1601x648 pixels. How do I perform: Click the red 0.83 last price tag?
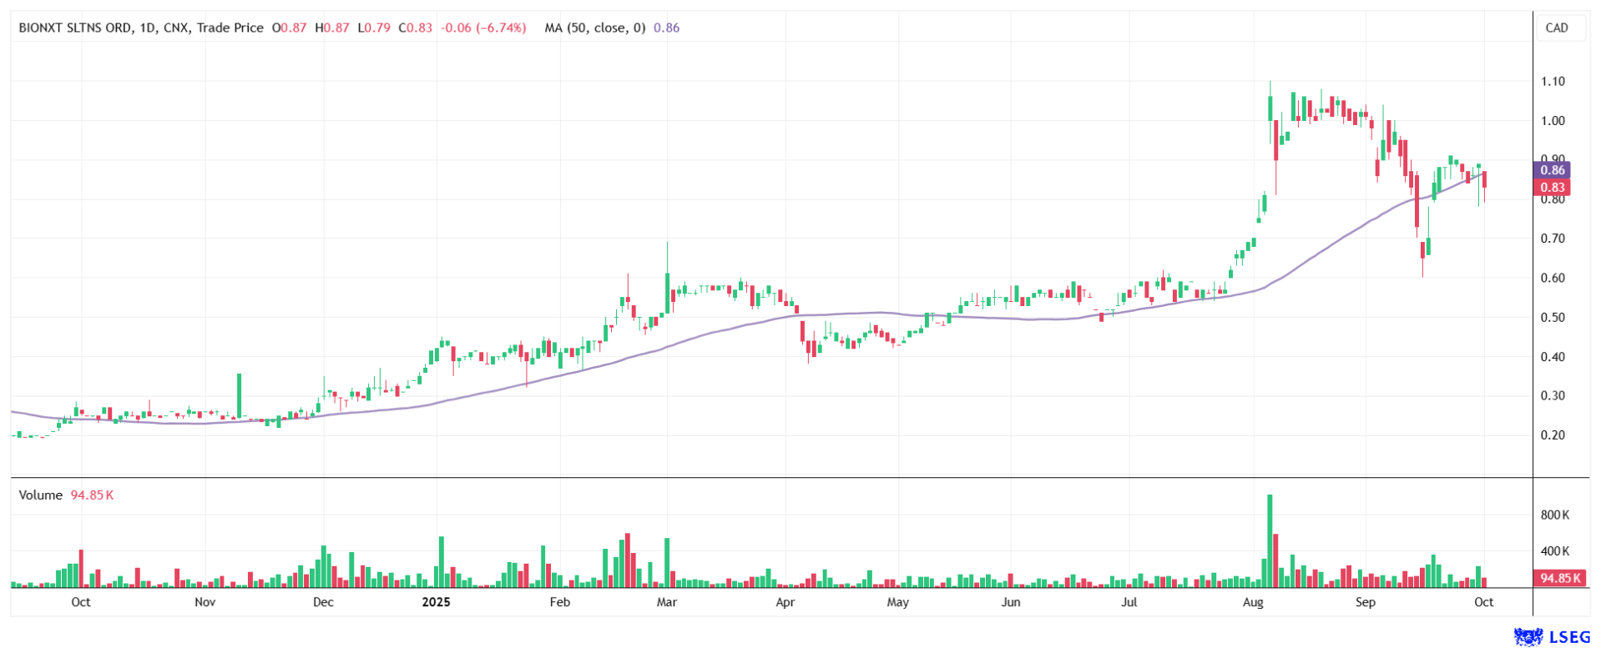coord(1552,188)
